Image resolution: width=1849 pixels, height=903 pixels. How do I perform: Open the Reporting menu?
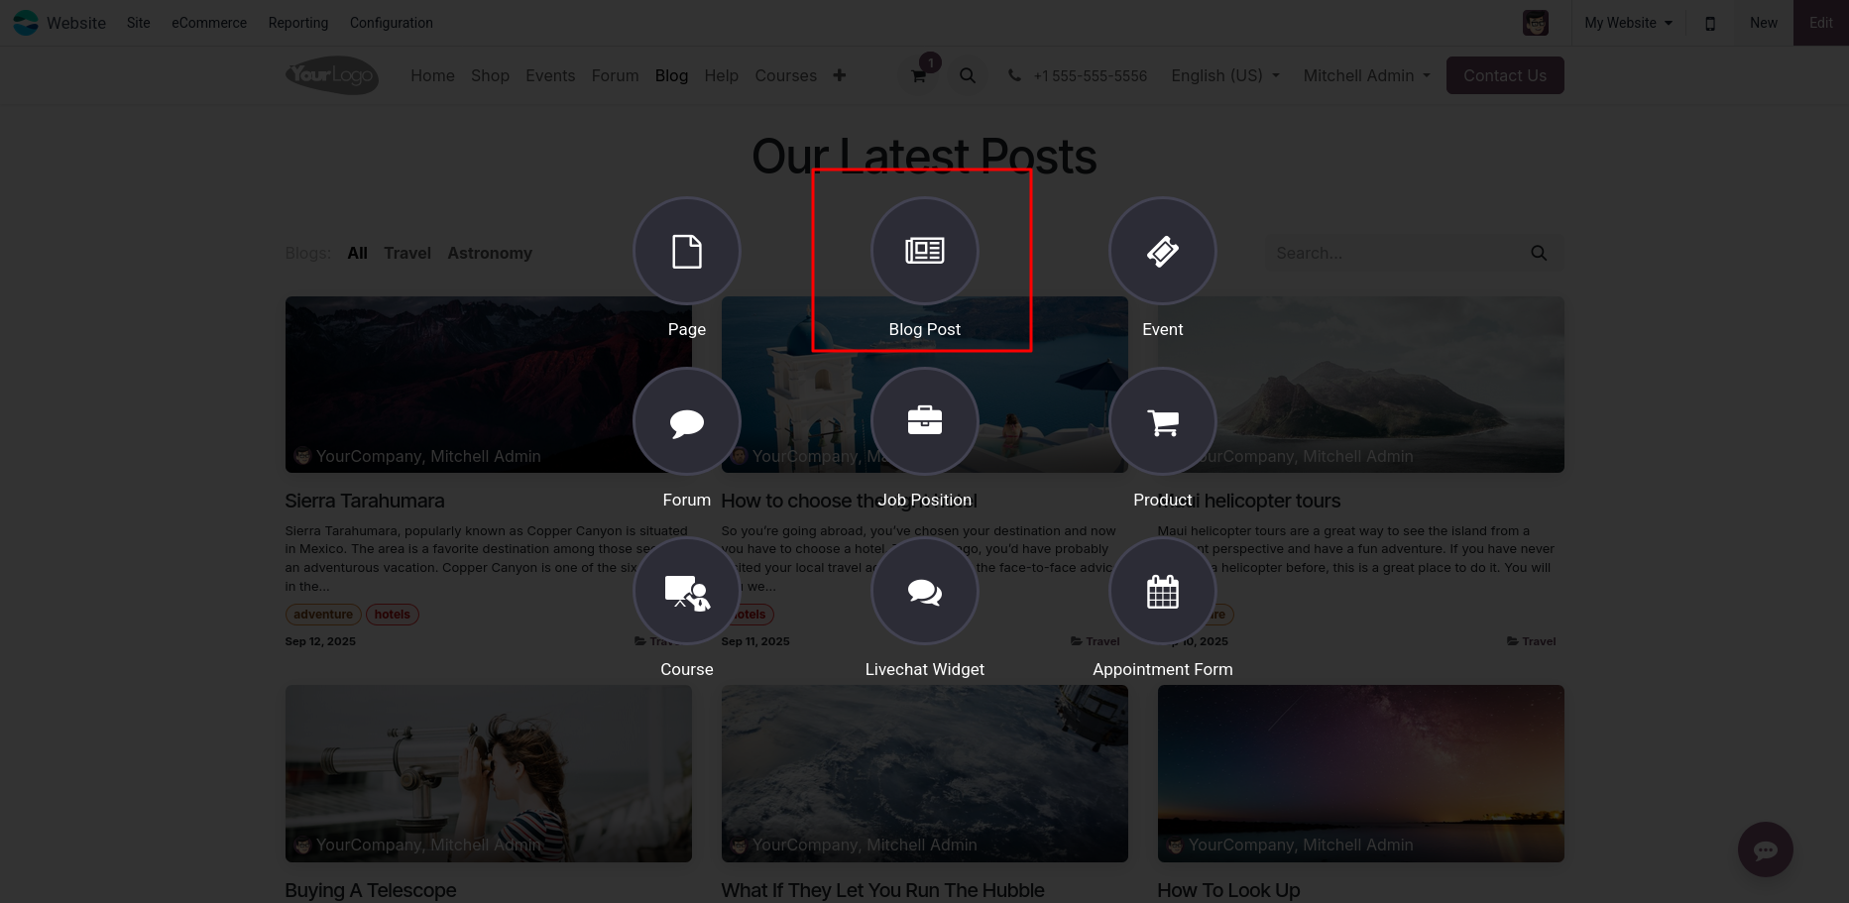[x=298, y=23]
